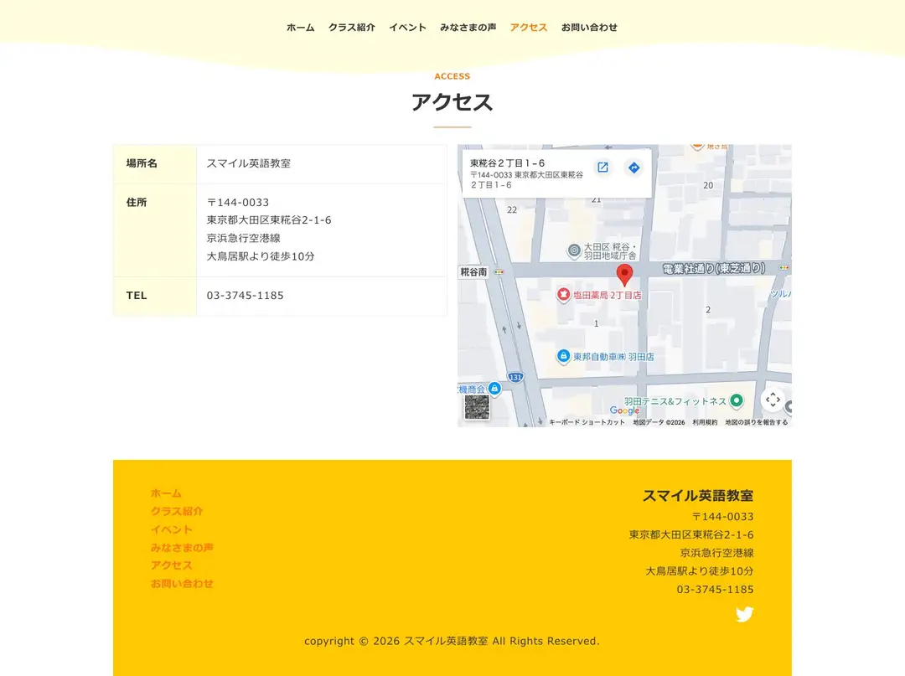905x676 pixels.
Task: Select the red location pin on the map
Action: [x=624, y=275]
